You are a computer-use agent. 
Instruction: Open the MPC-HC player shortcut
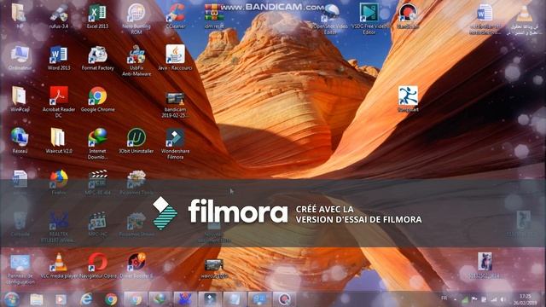point(97,223)
